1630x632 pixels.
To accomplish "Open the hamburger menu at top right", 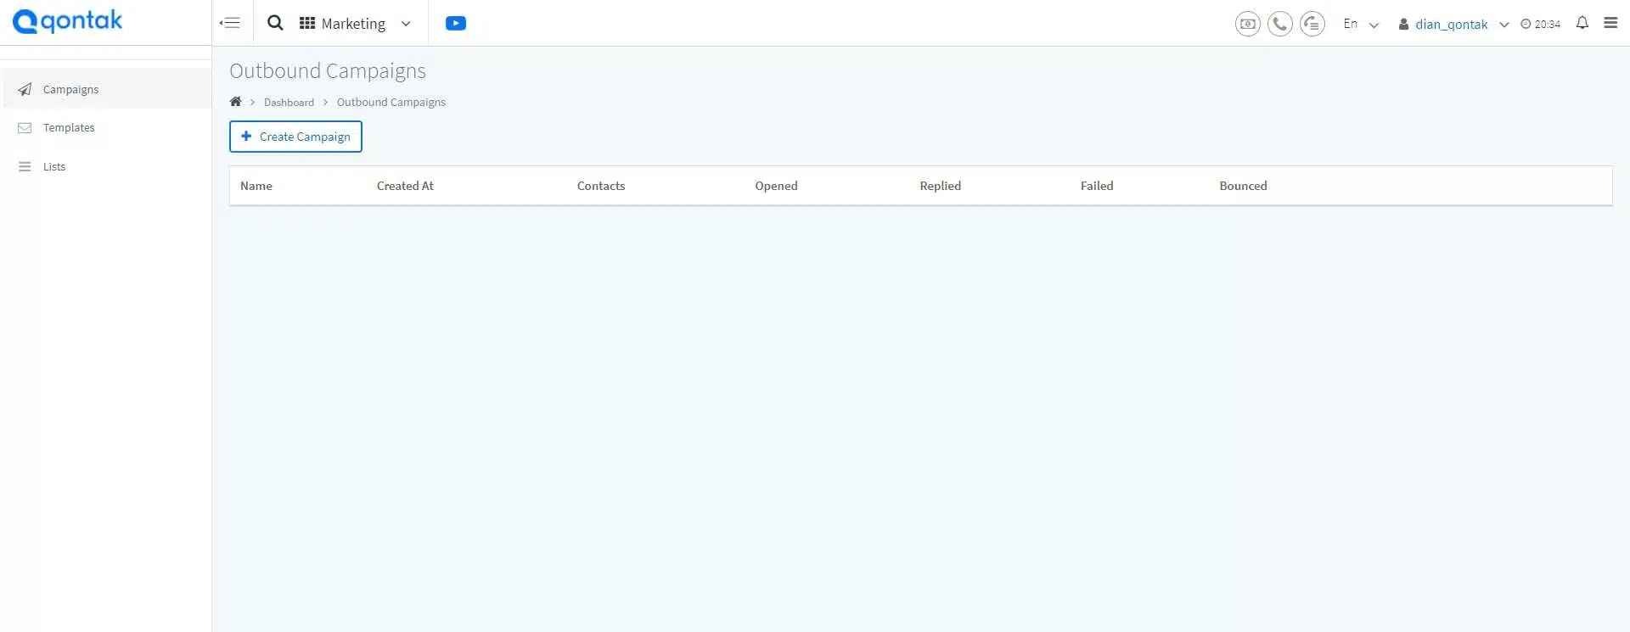I will (x=1610, y=23).
